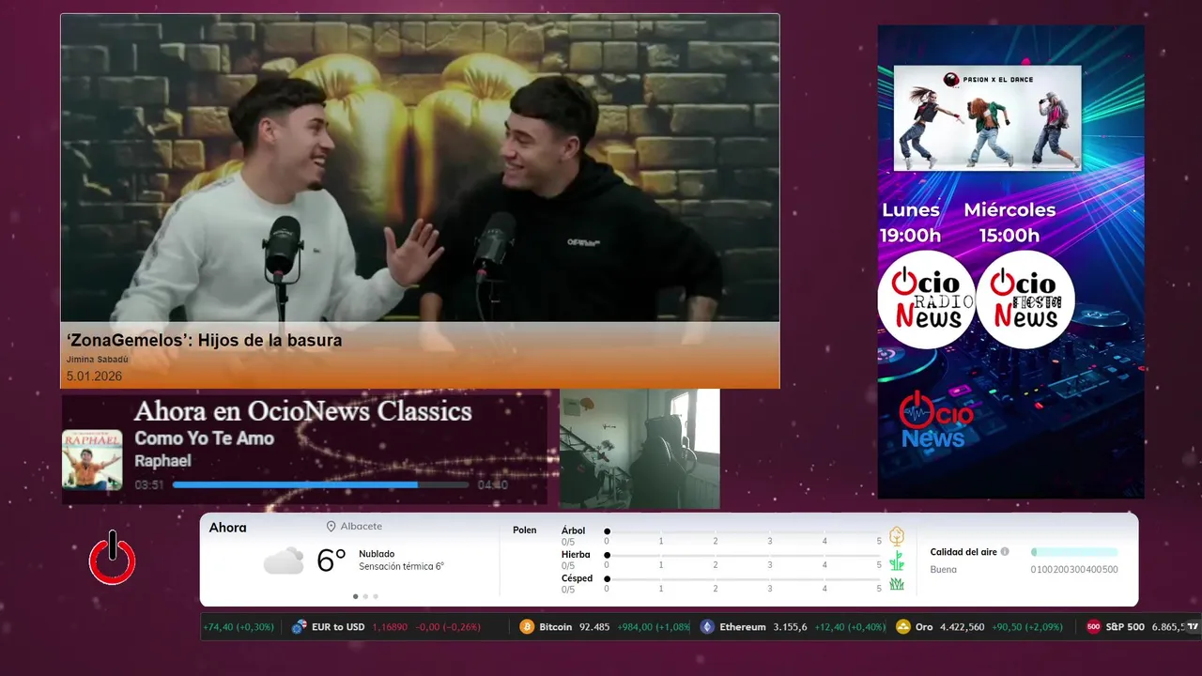Click the Bitcoin ticker label
Viewport: 1202px width, 676px height.
[x=555, y=627]
